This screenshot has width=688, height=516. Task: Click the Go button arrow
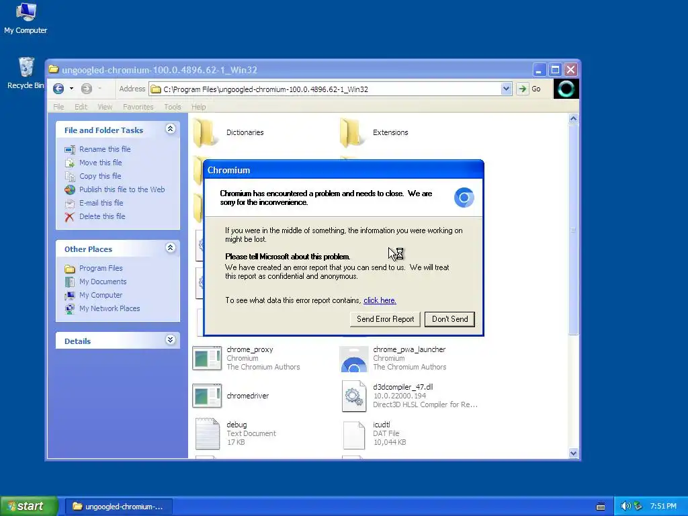pyautogui.click(x=522, y=89)
